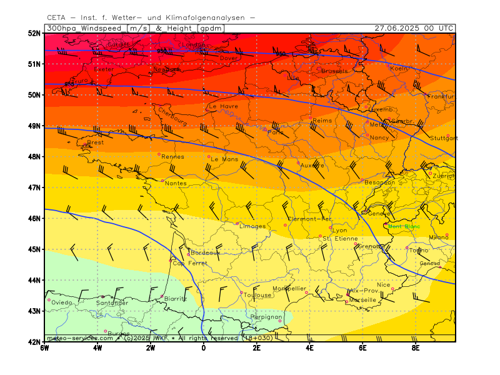Viewport: 500px width, 375px height.
Task: Click the Le Mans city label
Action: coord(224,159)
